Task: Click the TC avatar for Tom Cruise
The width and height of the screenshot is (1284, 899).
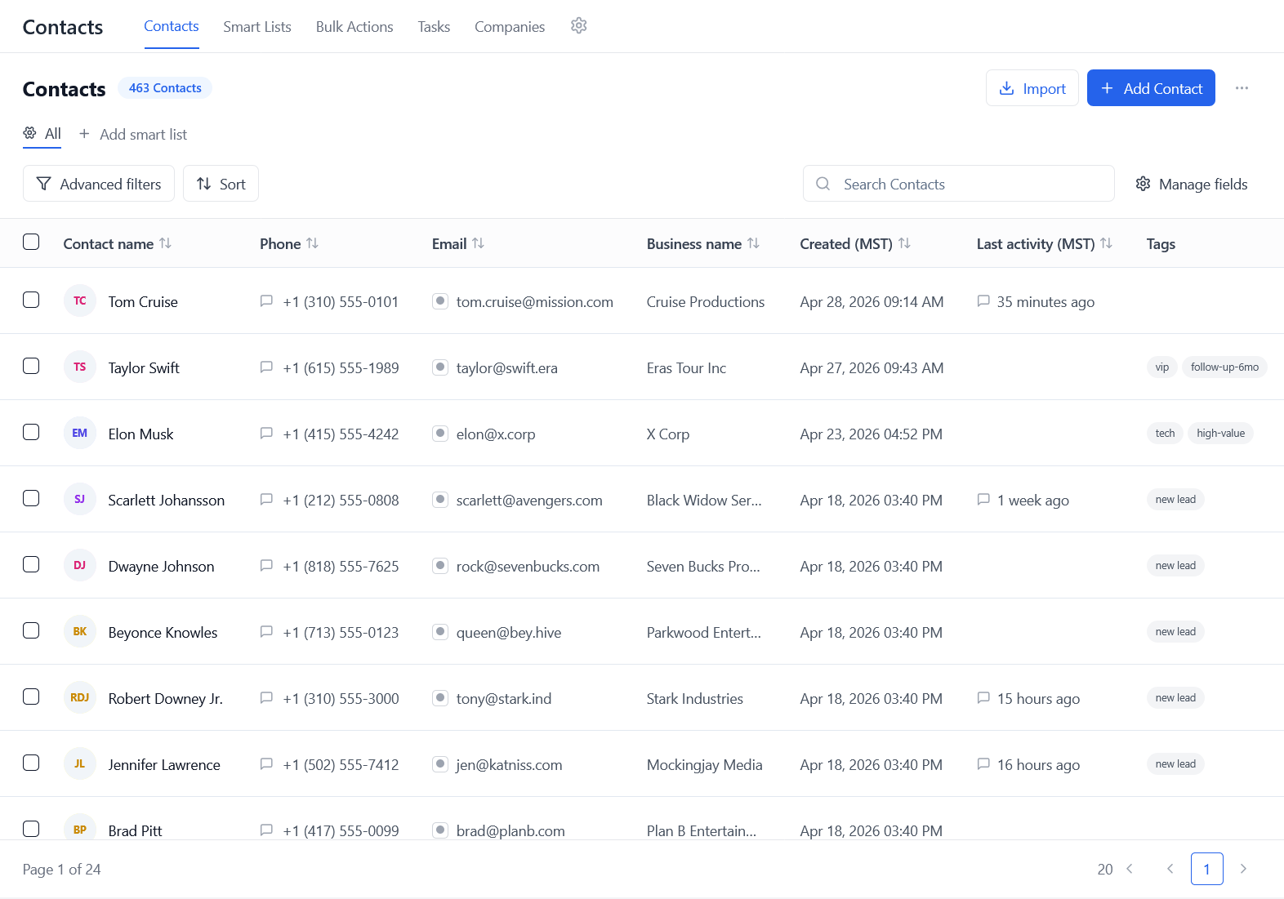Action: (80, 300)
